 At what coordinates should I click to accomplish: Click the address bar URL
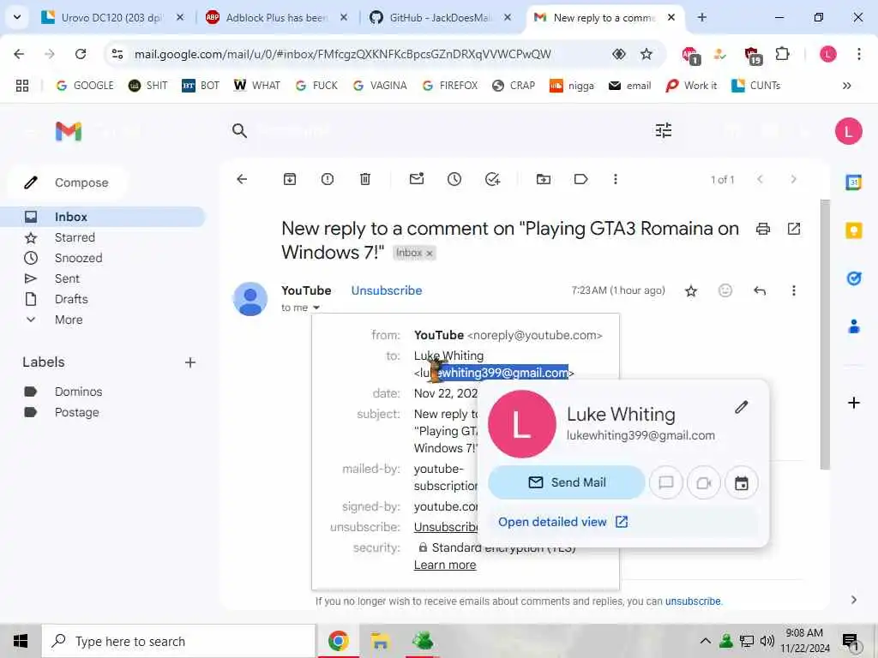click(x=343, y=54)
